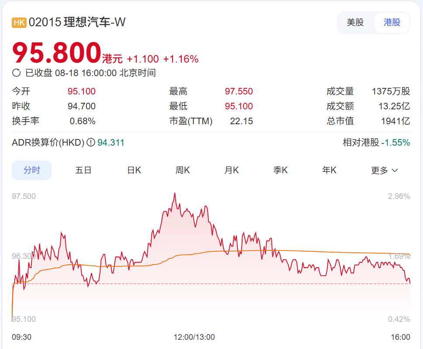This screenshot has height=349, width=423.
Task: Click the orange HK market badge
Action: tap(19, 23)
